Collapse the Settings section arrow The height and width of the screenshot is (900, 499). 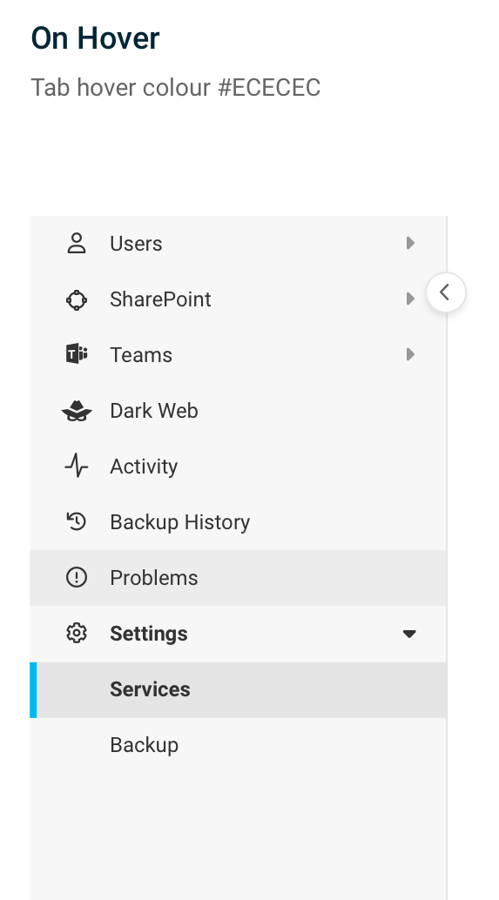409,634
